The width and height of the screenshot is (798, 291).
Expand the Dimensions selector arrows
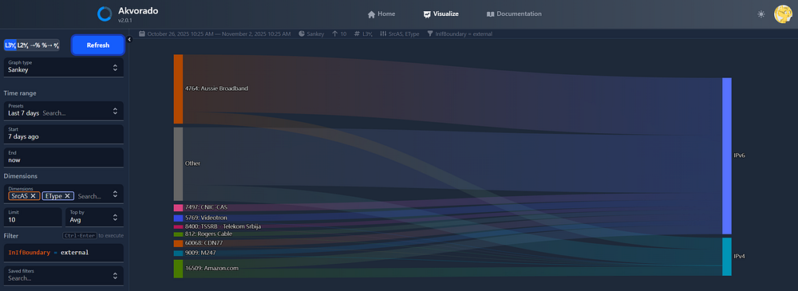click(x=115, y=194)
